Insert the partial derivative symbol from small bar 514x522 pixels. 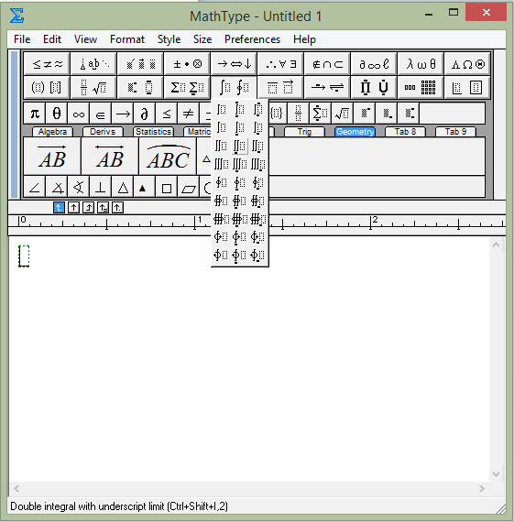(x=144, y=114)
